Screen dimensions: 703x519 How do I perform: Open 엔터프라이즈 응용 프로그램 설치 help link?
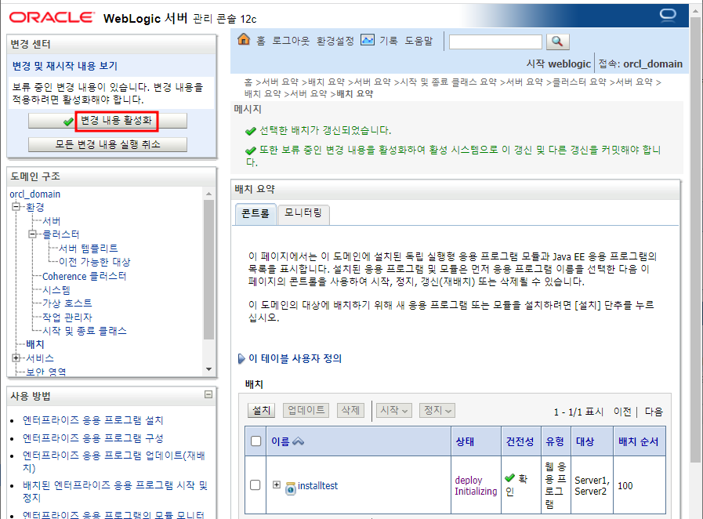point(92,420)
